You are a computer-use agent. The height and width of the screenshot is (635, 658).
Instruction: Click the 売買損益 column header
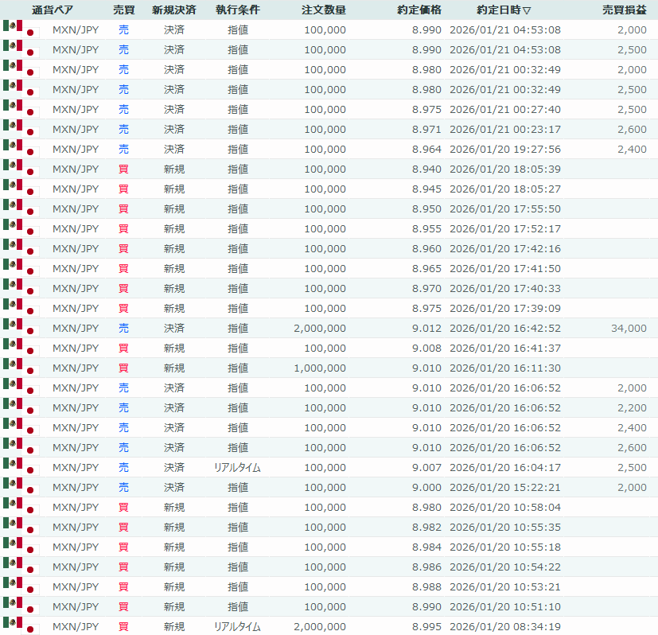click(x=624, y=10)
